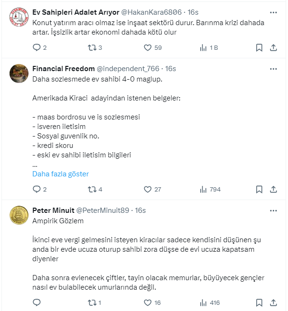The height and width of the screenshot is (311, 288).
Task: Reply to Ev Sahipleri Adalet Arıyor's tweet
Action: [37, 47]
